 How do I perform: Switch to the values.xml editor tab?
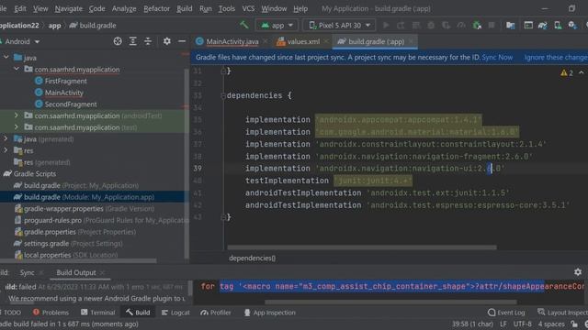(x=303, y=41)
